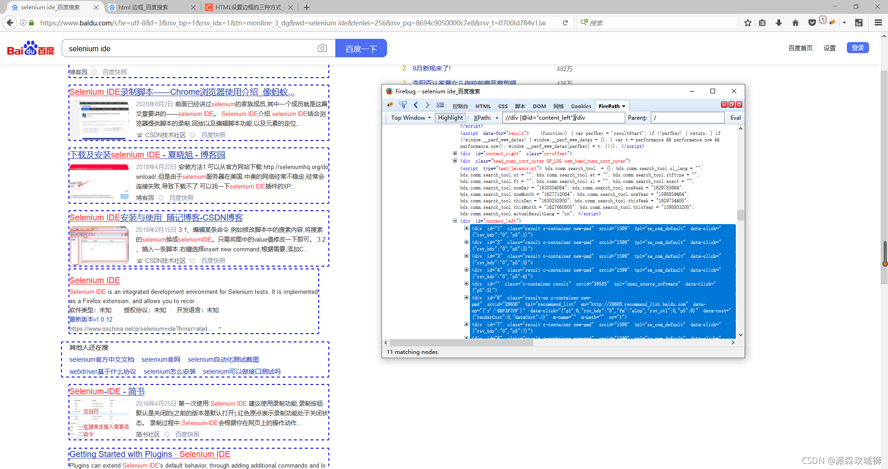Open Selenium IDE from the browser toolbar
888x469 pixels.
pos(858,23)
